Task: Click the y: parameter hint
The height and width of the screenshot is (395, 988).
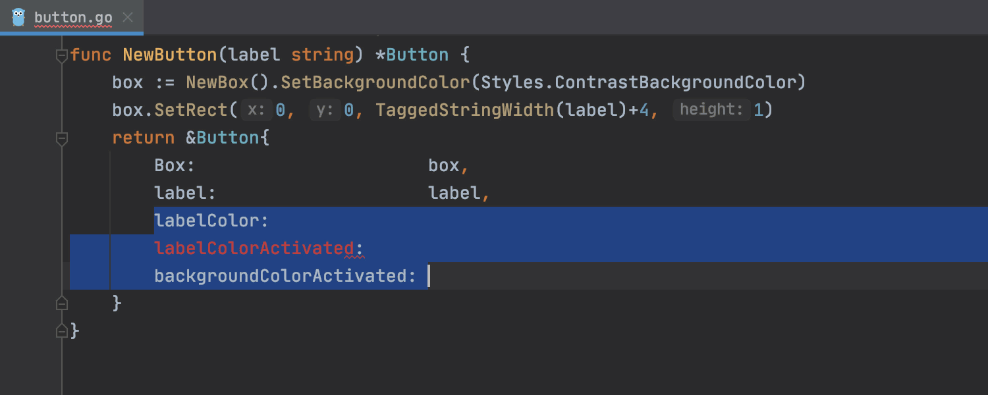Action: [x=325, y=110]
